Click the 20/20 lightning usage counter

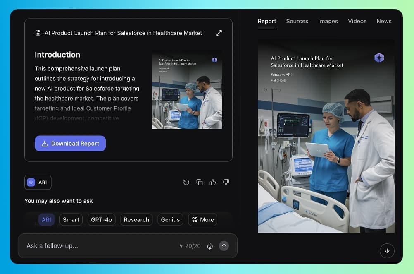pyautogui.click(x=190, y=246)
